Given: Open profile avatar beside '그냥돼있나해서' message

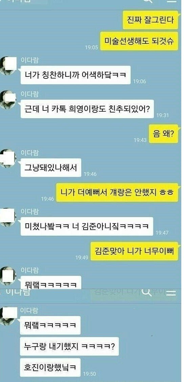Looking at the screenshot, I should pos(8,158).
